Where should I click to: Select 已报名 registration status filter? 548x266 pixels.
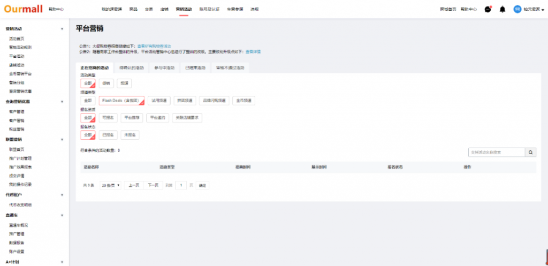click(x=108, y=135)
